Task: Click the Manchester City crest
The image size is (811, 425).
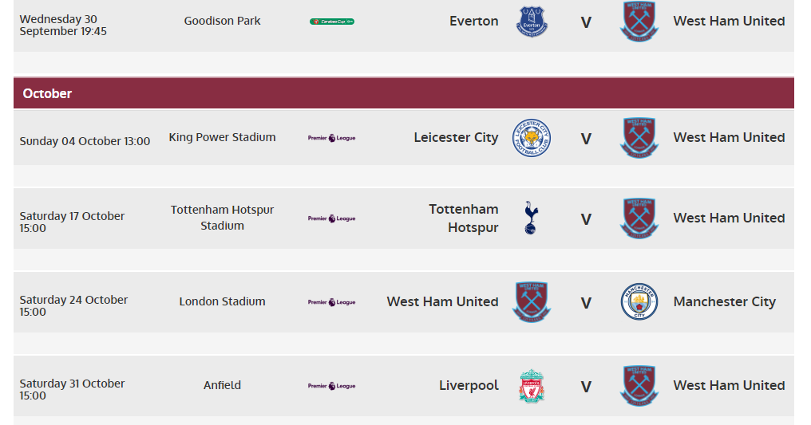Action: (639, 301)
